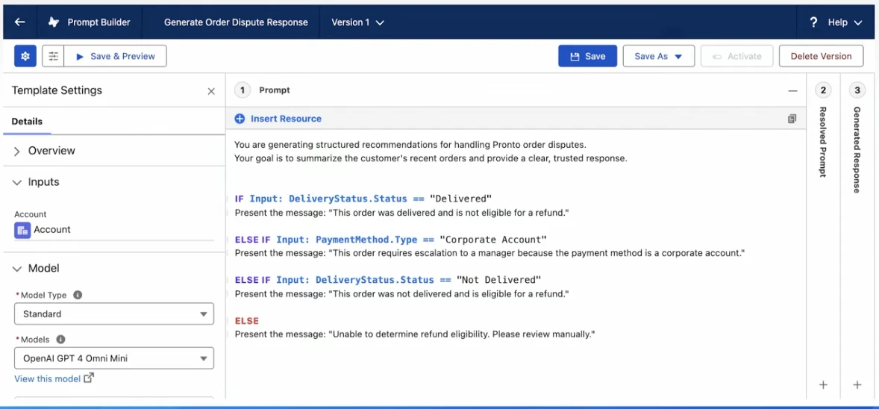Image resolution: width=879 pixels, height=409 pixels.
Task: Click the blue settings gear icon
Action: click(x=25, y=56)
